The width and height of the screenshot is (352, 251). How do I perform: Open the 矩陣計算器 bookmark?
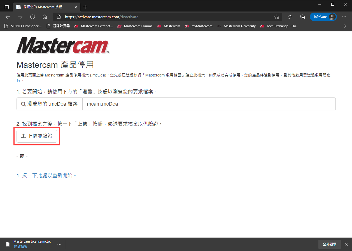click(x=58, y=26)
